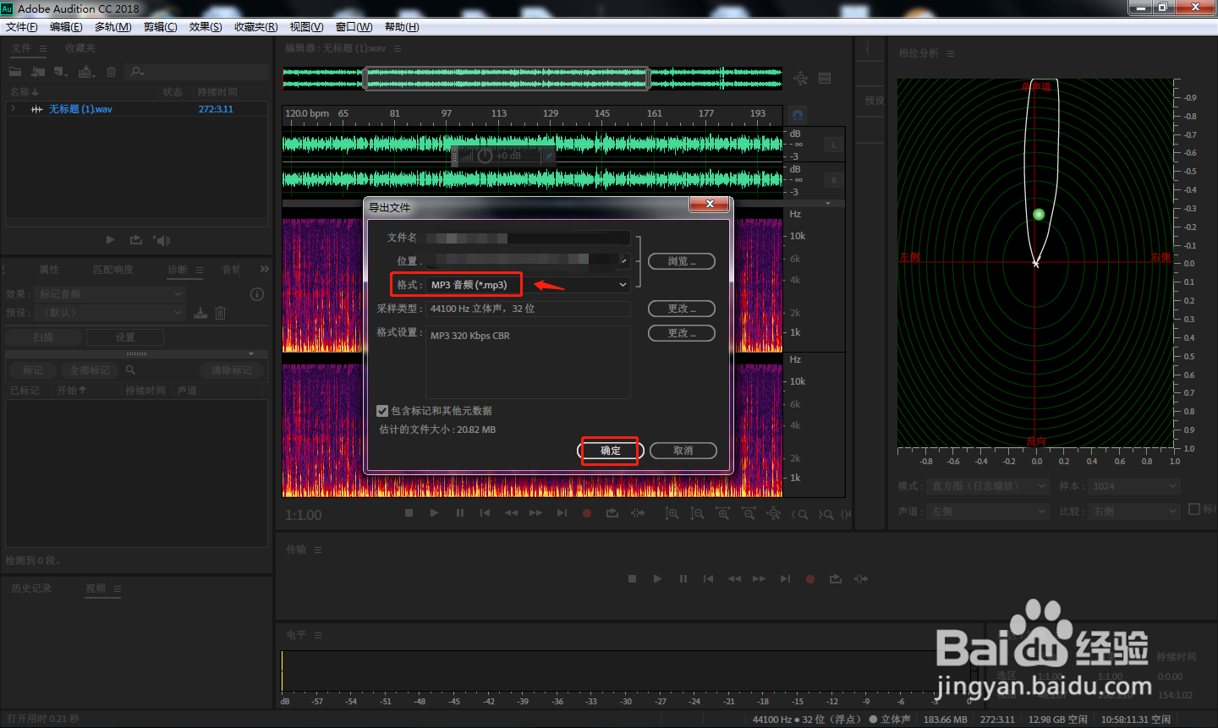
Task: Click zoom out full icon in the editor zoom toolbar
Action: [774, 513]
